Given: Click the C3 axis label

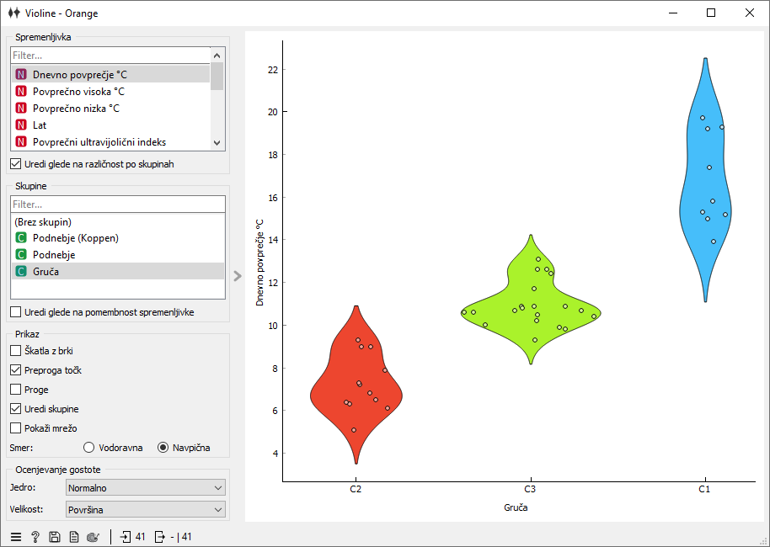Looking at the screenshot, I should pos(530,489).
